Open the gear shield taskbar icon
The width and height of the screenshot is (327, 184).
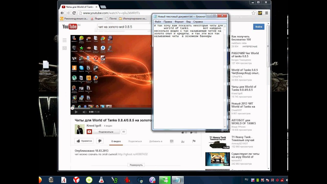click(140, 180)
